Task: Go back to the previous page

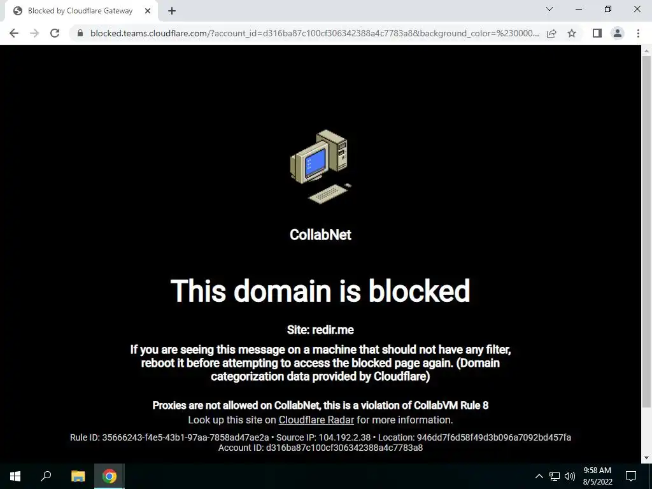Action: coord(14,33)
